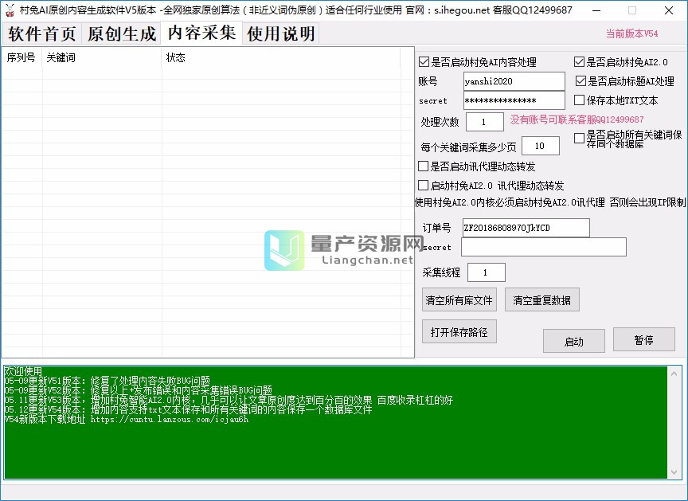Focus the empty secret field under 订单号
This screenshot has width=688, height=501.
pos(543,247)
